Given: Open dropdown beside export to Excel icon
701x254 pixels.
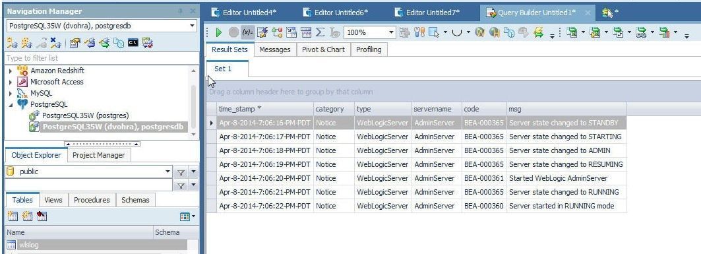Looking at the screenshot, I should (583, 32).
